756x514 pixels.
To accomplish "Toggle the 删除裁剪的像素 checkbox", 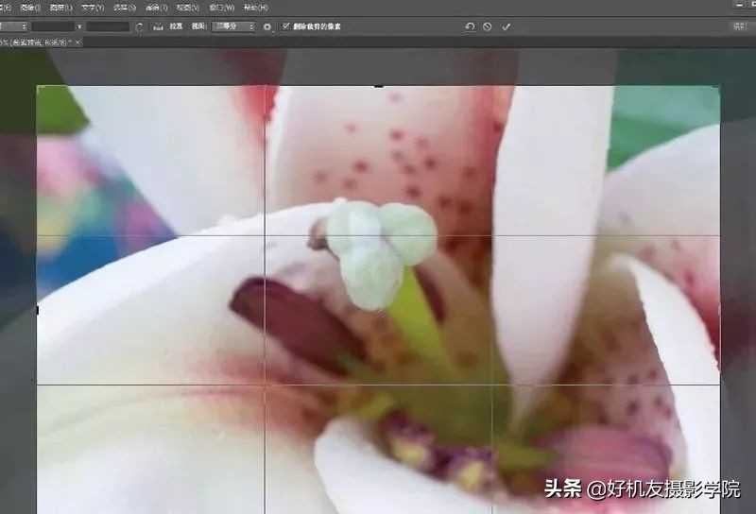I will pyautogui.click(x=286, y=26).
